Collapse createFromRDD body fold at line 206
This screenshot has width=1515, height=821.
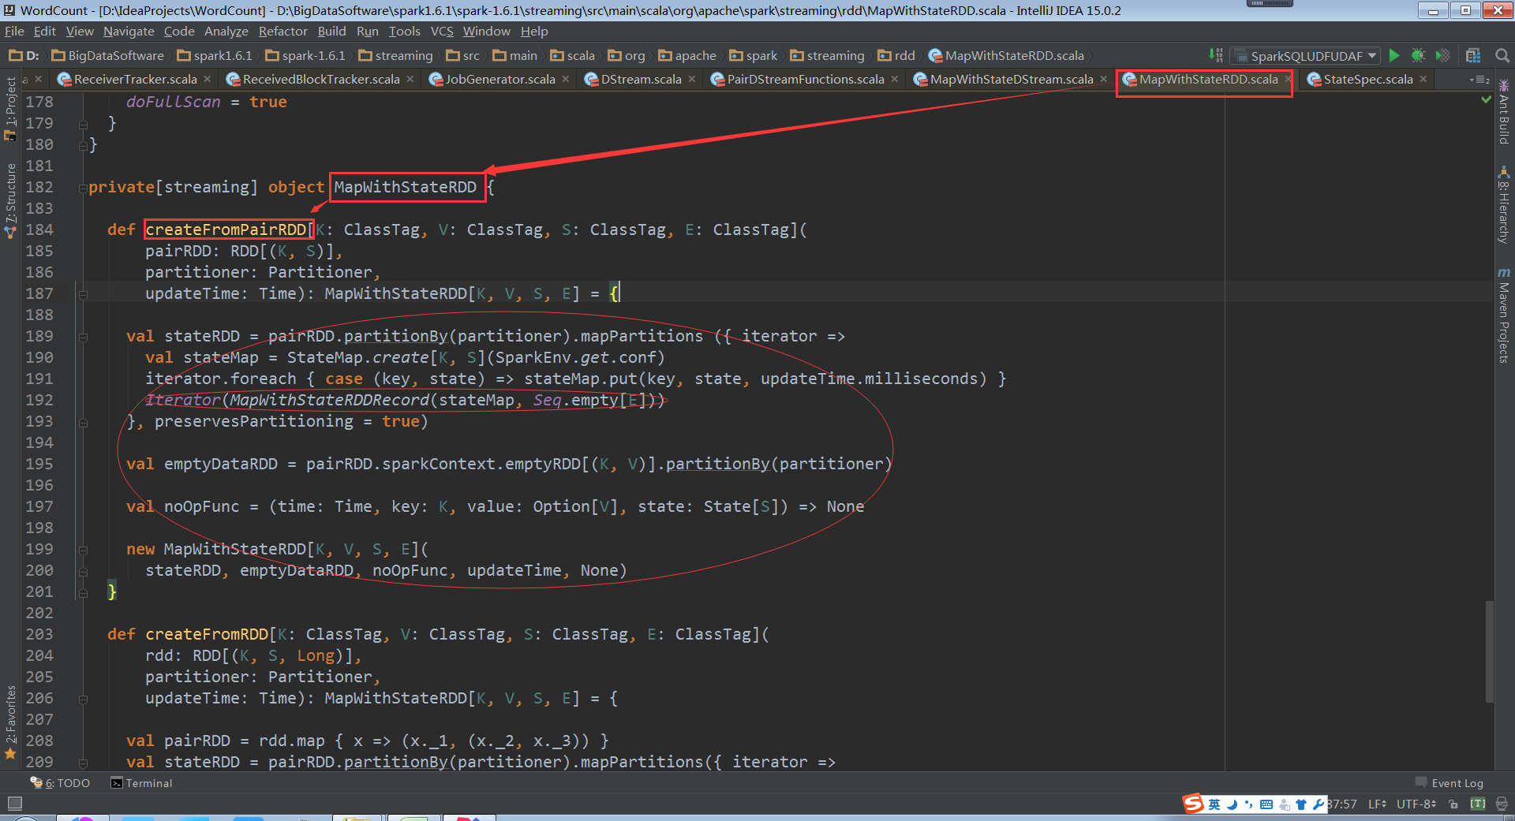(x=83, y=699)
